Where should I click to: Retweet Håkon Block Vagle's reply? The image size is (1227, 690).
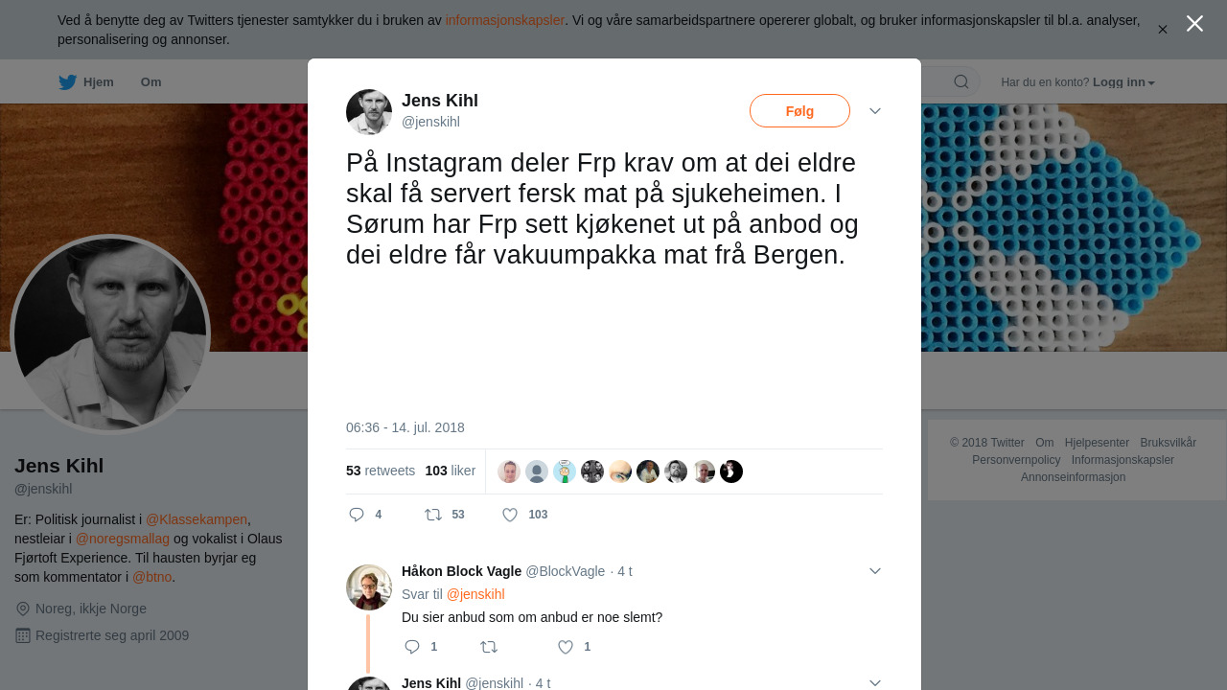coord(489,647)
